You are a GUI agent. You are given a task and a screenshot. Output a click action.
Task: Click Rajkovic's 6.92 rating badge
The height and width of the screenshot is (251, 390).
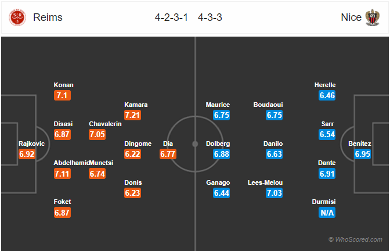tap(27, 154)
